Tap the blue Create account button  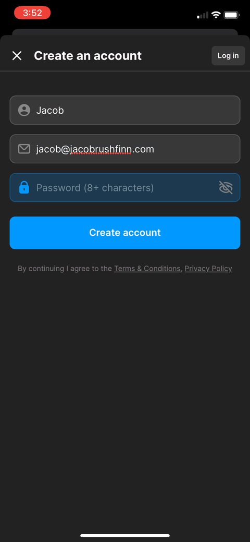click(125, 233)
